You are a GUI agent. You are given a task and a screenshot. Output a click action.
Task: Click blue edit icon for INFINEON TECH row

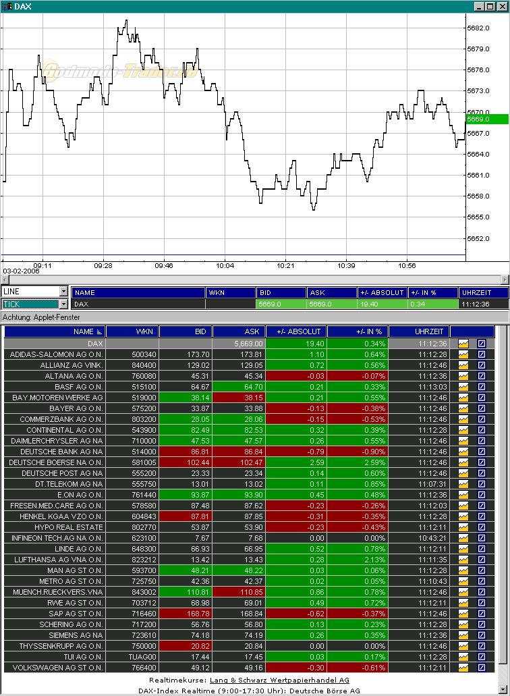point(482,538)
